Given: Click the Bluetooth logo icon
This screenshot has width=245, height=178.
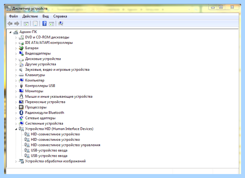Looking at the screenshot, I should (21, 113).
